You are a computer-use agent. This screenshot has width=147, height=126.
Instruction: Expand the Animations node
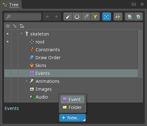(27, 81)
